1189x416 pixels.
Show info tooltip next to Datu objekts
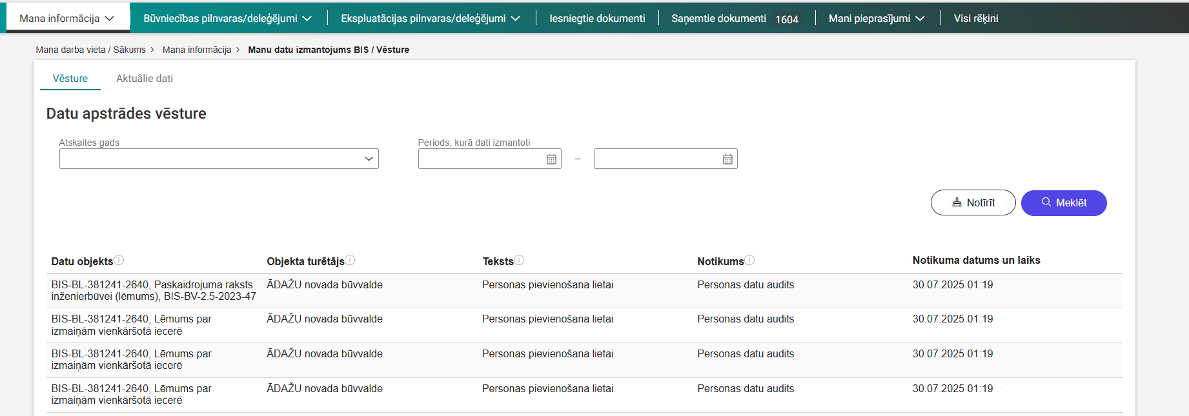pyautogui.click(x=119, y=261)
